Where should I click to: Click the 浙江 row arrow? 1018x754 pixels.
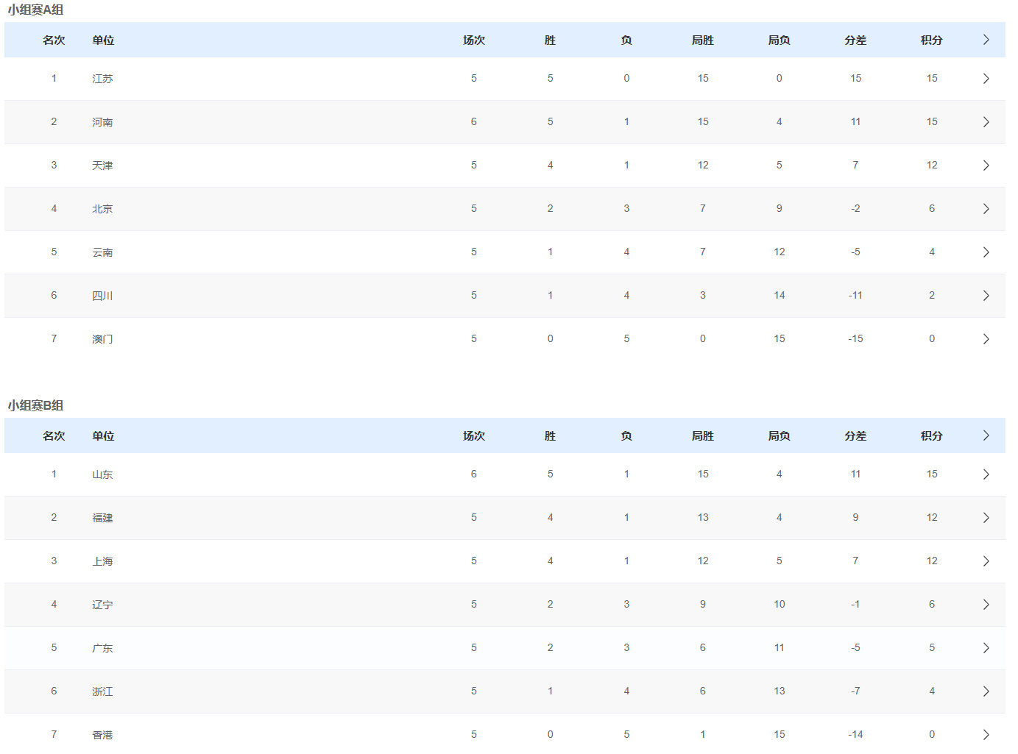[x=986, y=691]
